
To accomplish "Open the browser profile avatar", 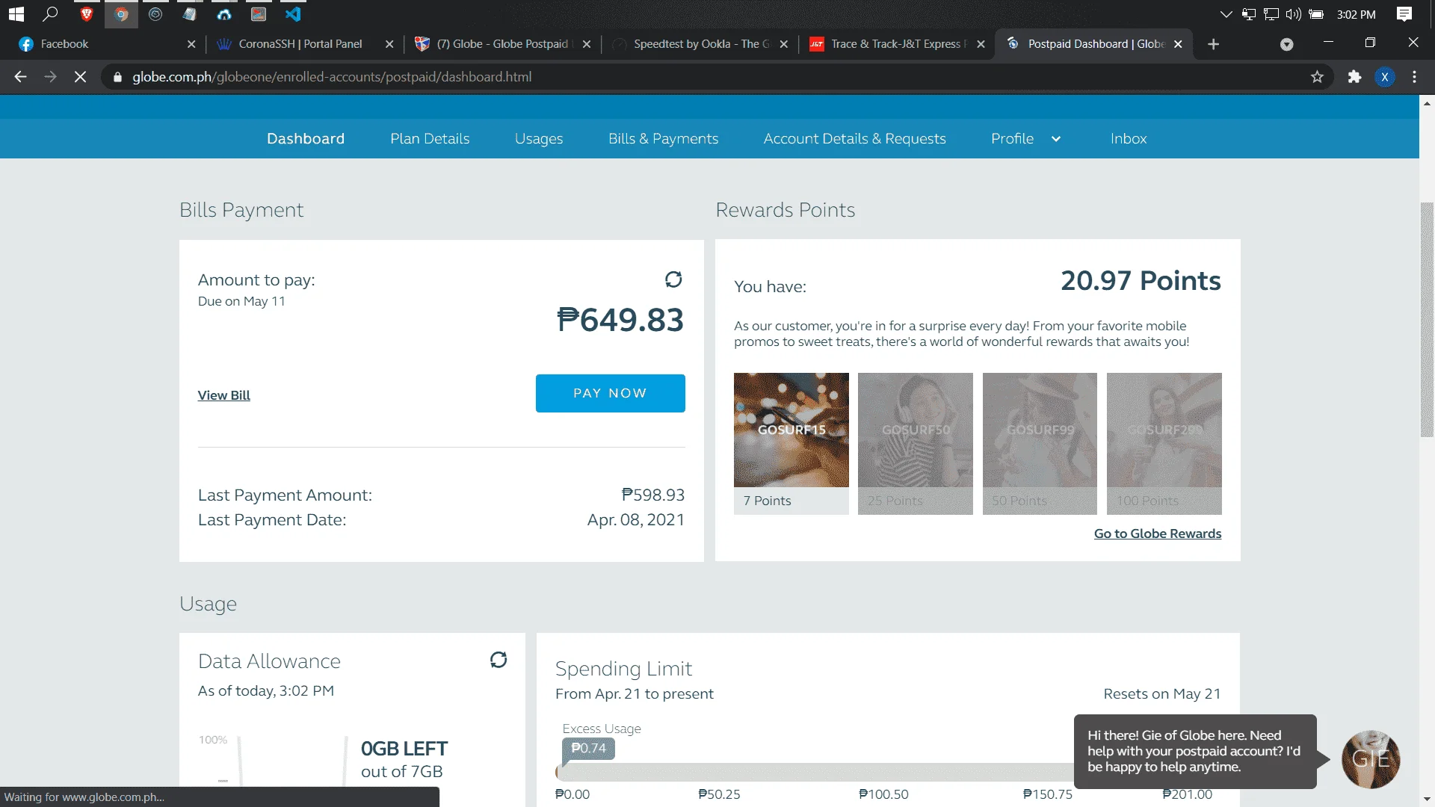I will [1385, 77].
